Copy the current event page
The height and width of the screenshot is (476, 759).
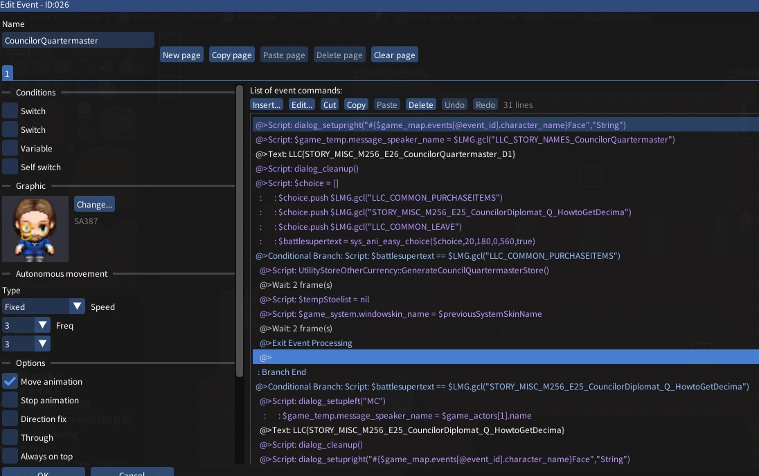pyautogui.click(x=231, y=55)
